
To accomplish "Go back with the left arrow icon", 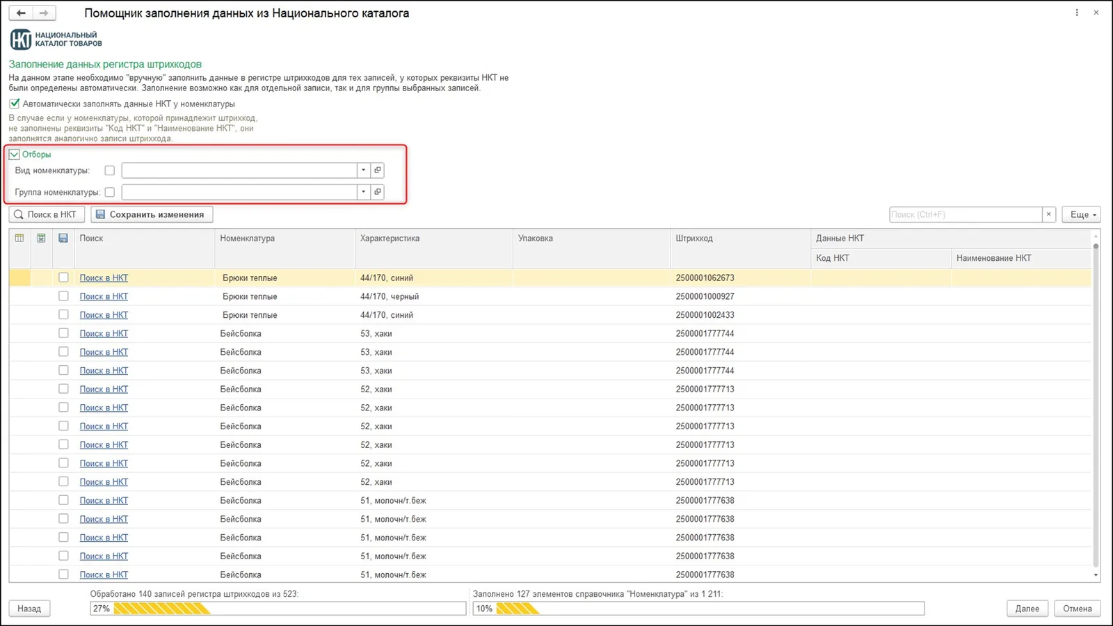I will [x=21, y=13].
